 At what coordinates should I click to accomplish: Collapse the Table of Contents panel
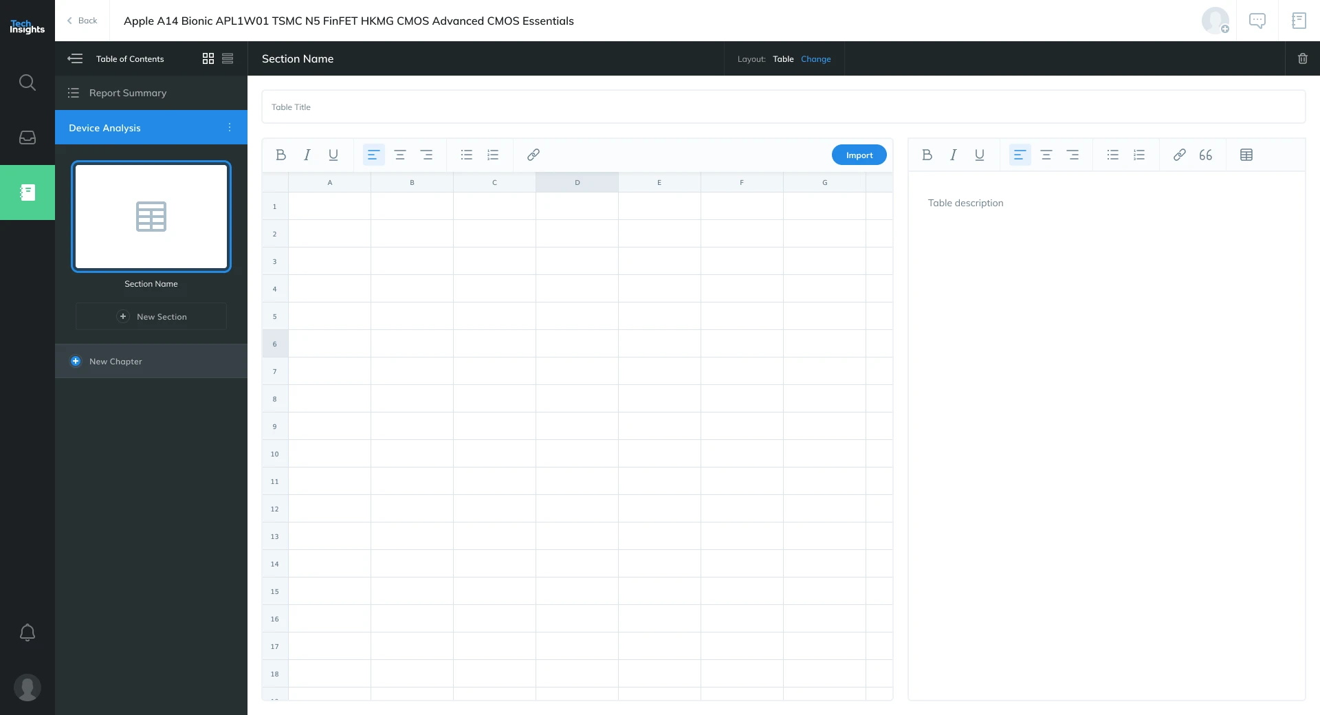[75, 58]
